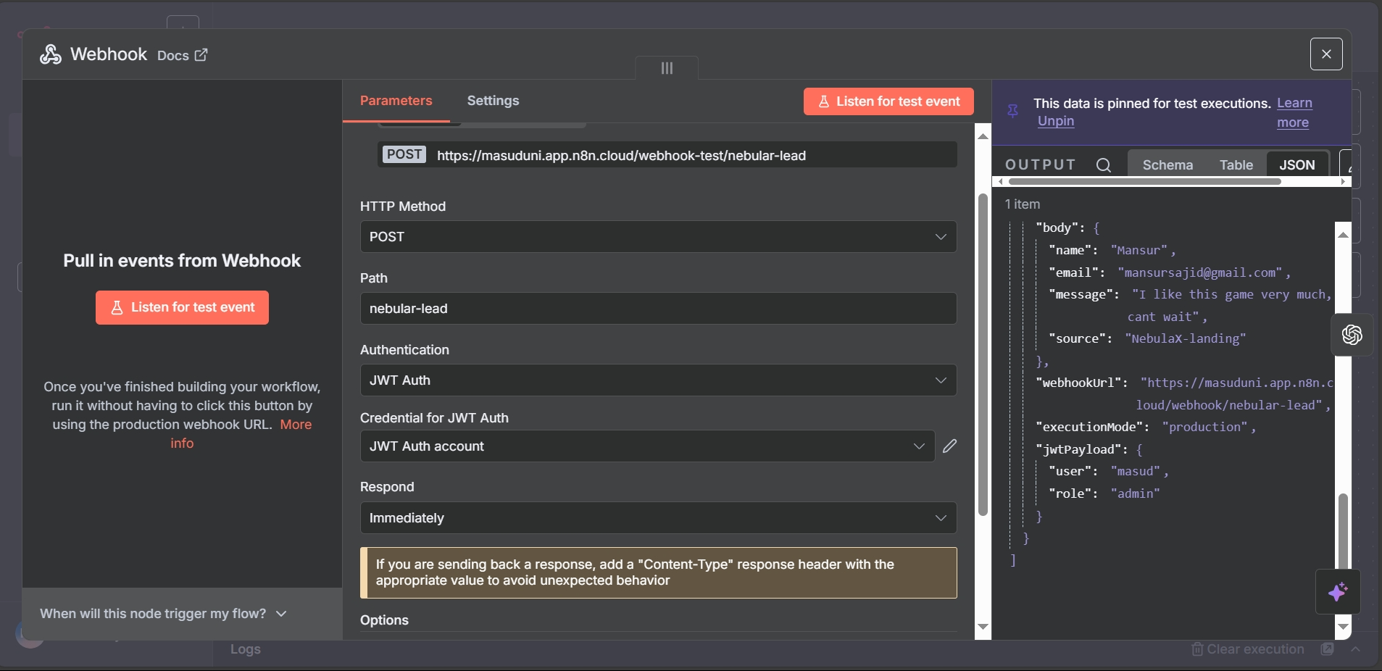Click the Unpin link
This screenshot has width=1382, height=671.
pyautogui.click(x=1056, y=121)
